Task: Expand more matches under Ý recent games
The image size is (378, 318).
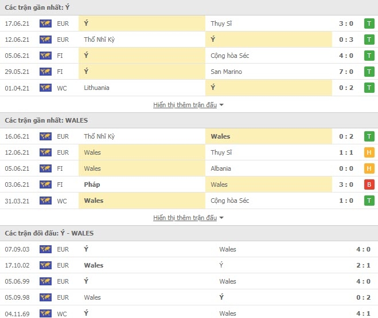Action: tap(185, 105)
